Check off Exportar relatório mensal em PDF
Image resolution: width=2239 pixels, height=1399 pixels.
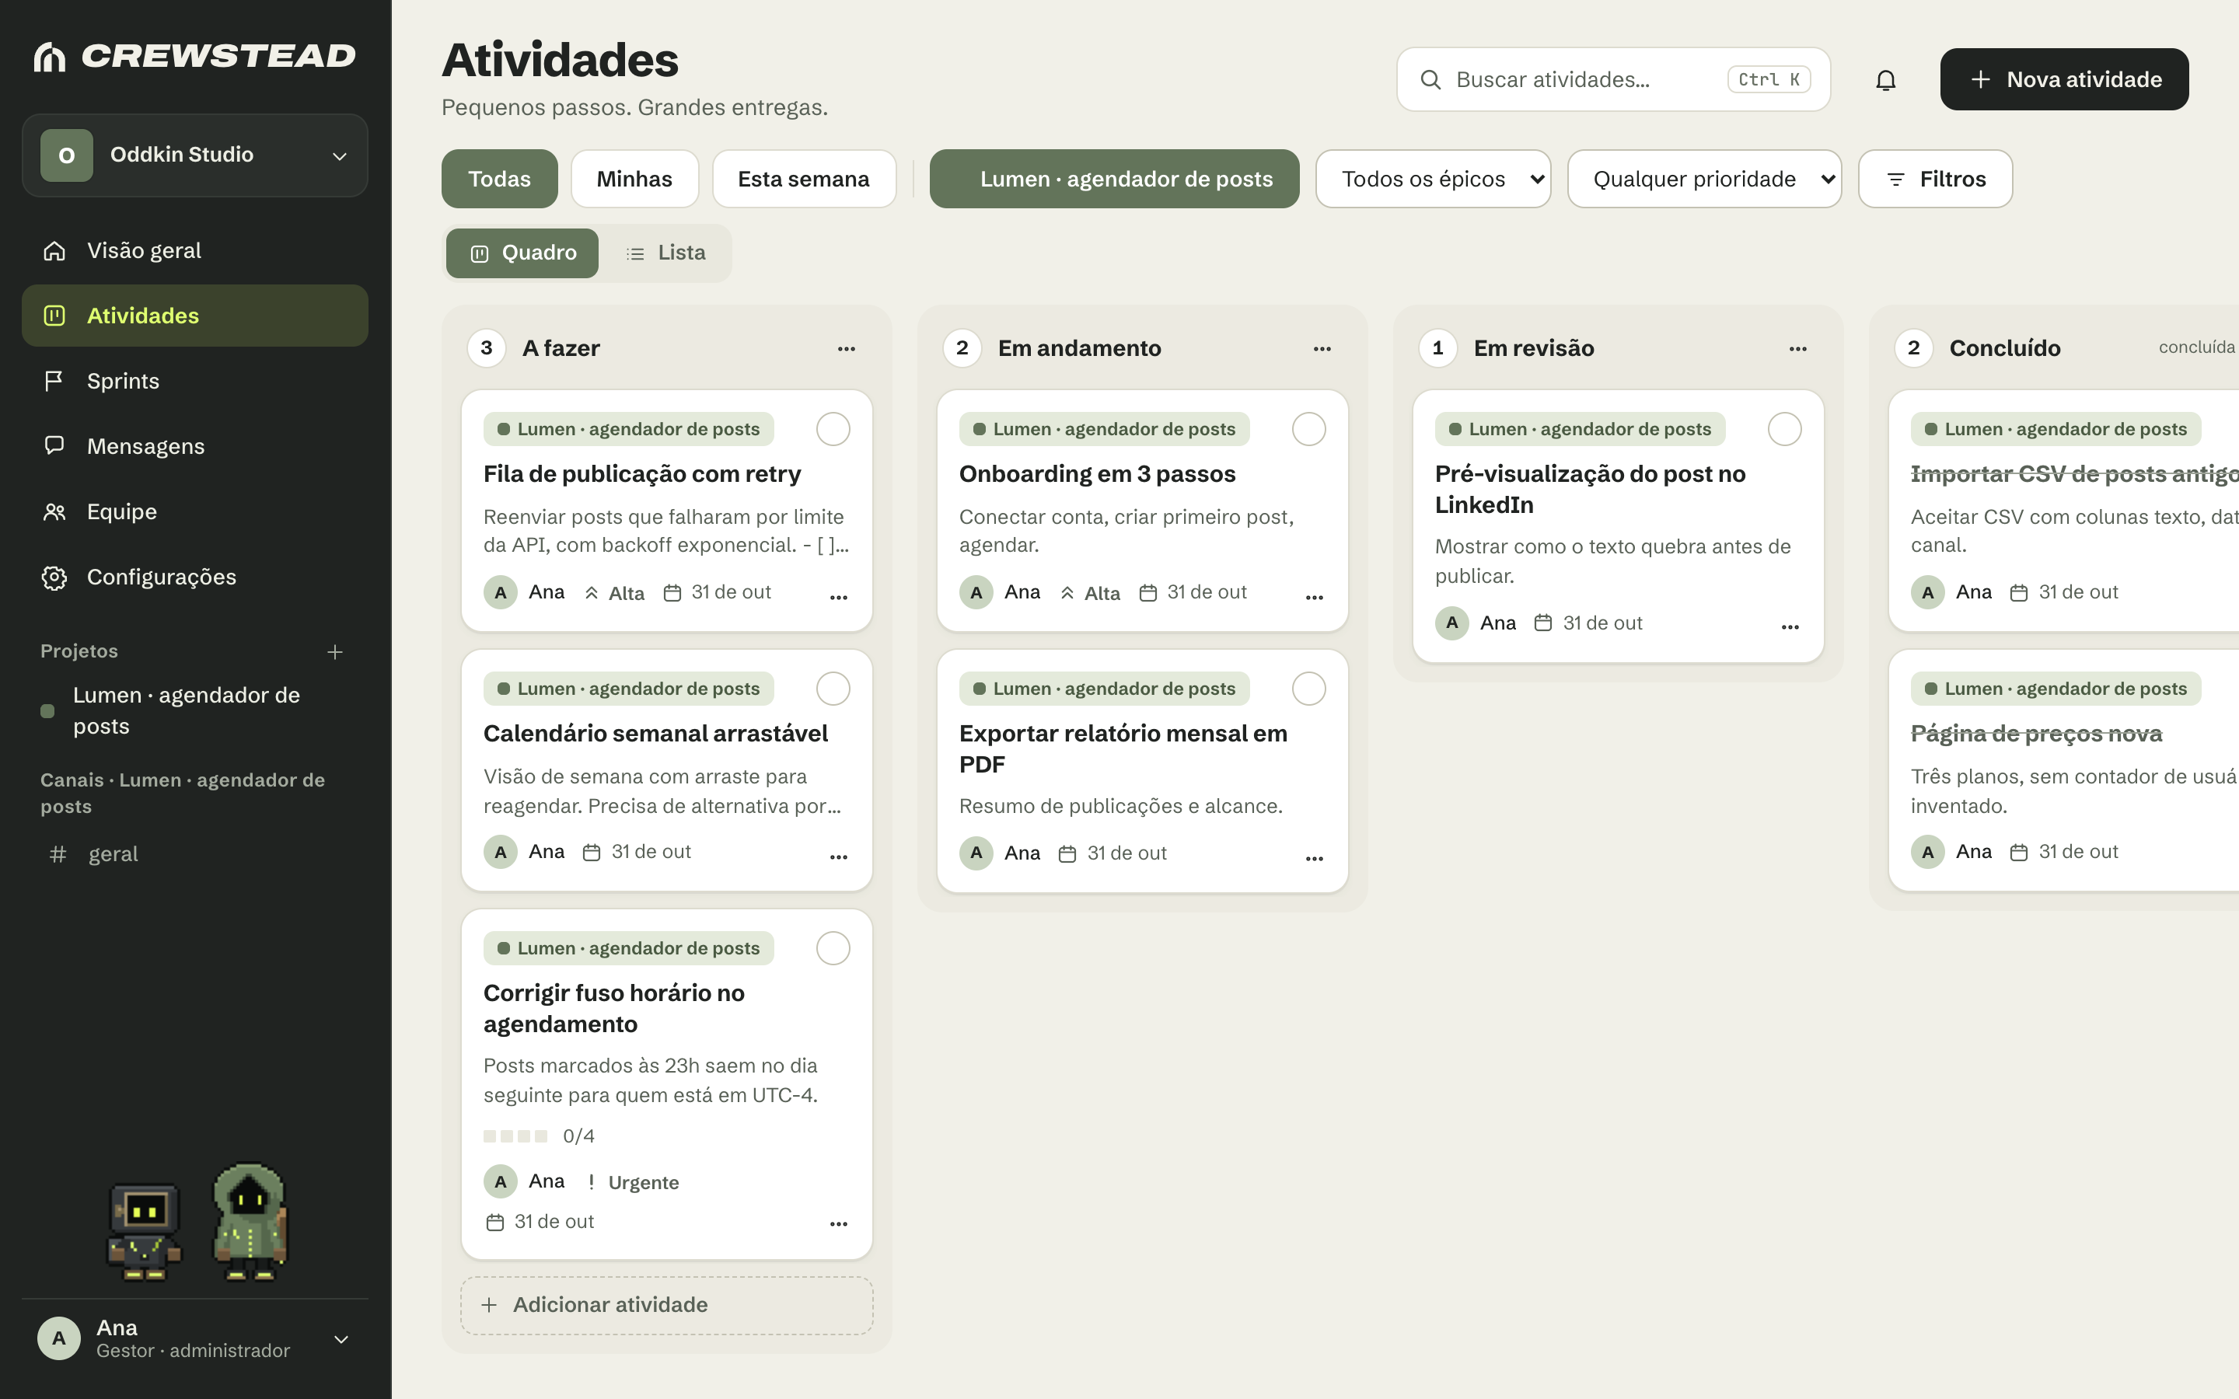click(x=1308, y=689)
